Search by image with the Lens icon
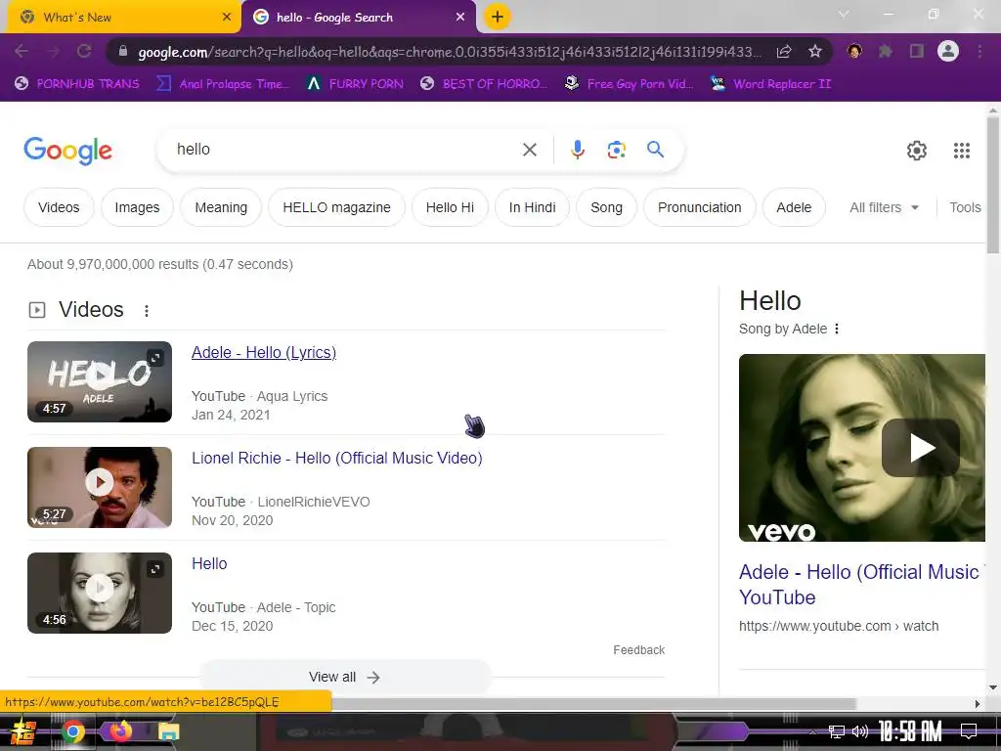This screenshot has height=751, width=1001. tap(616, 150)
